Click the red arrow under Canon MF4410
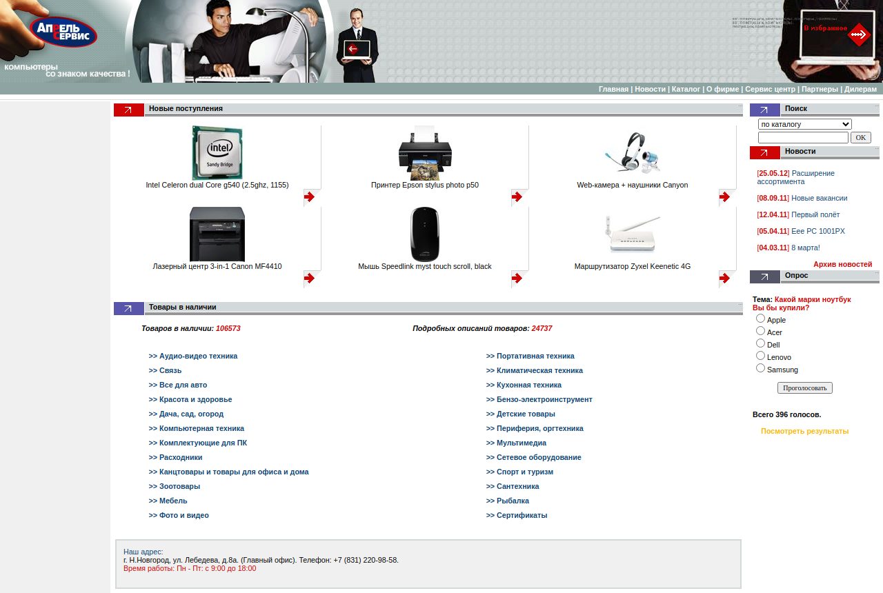883x593 pixels. click(x=309, y=279)
